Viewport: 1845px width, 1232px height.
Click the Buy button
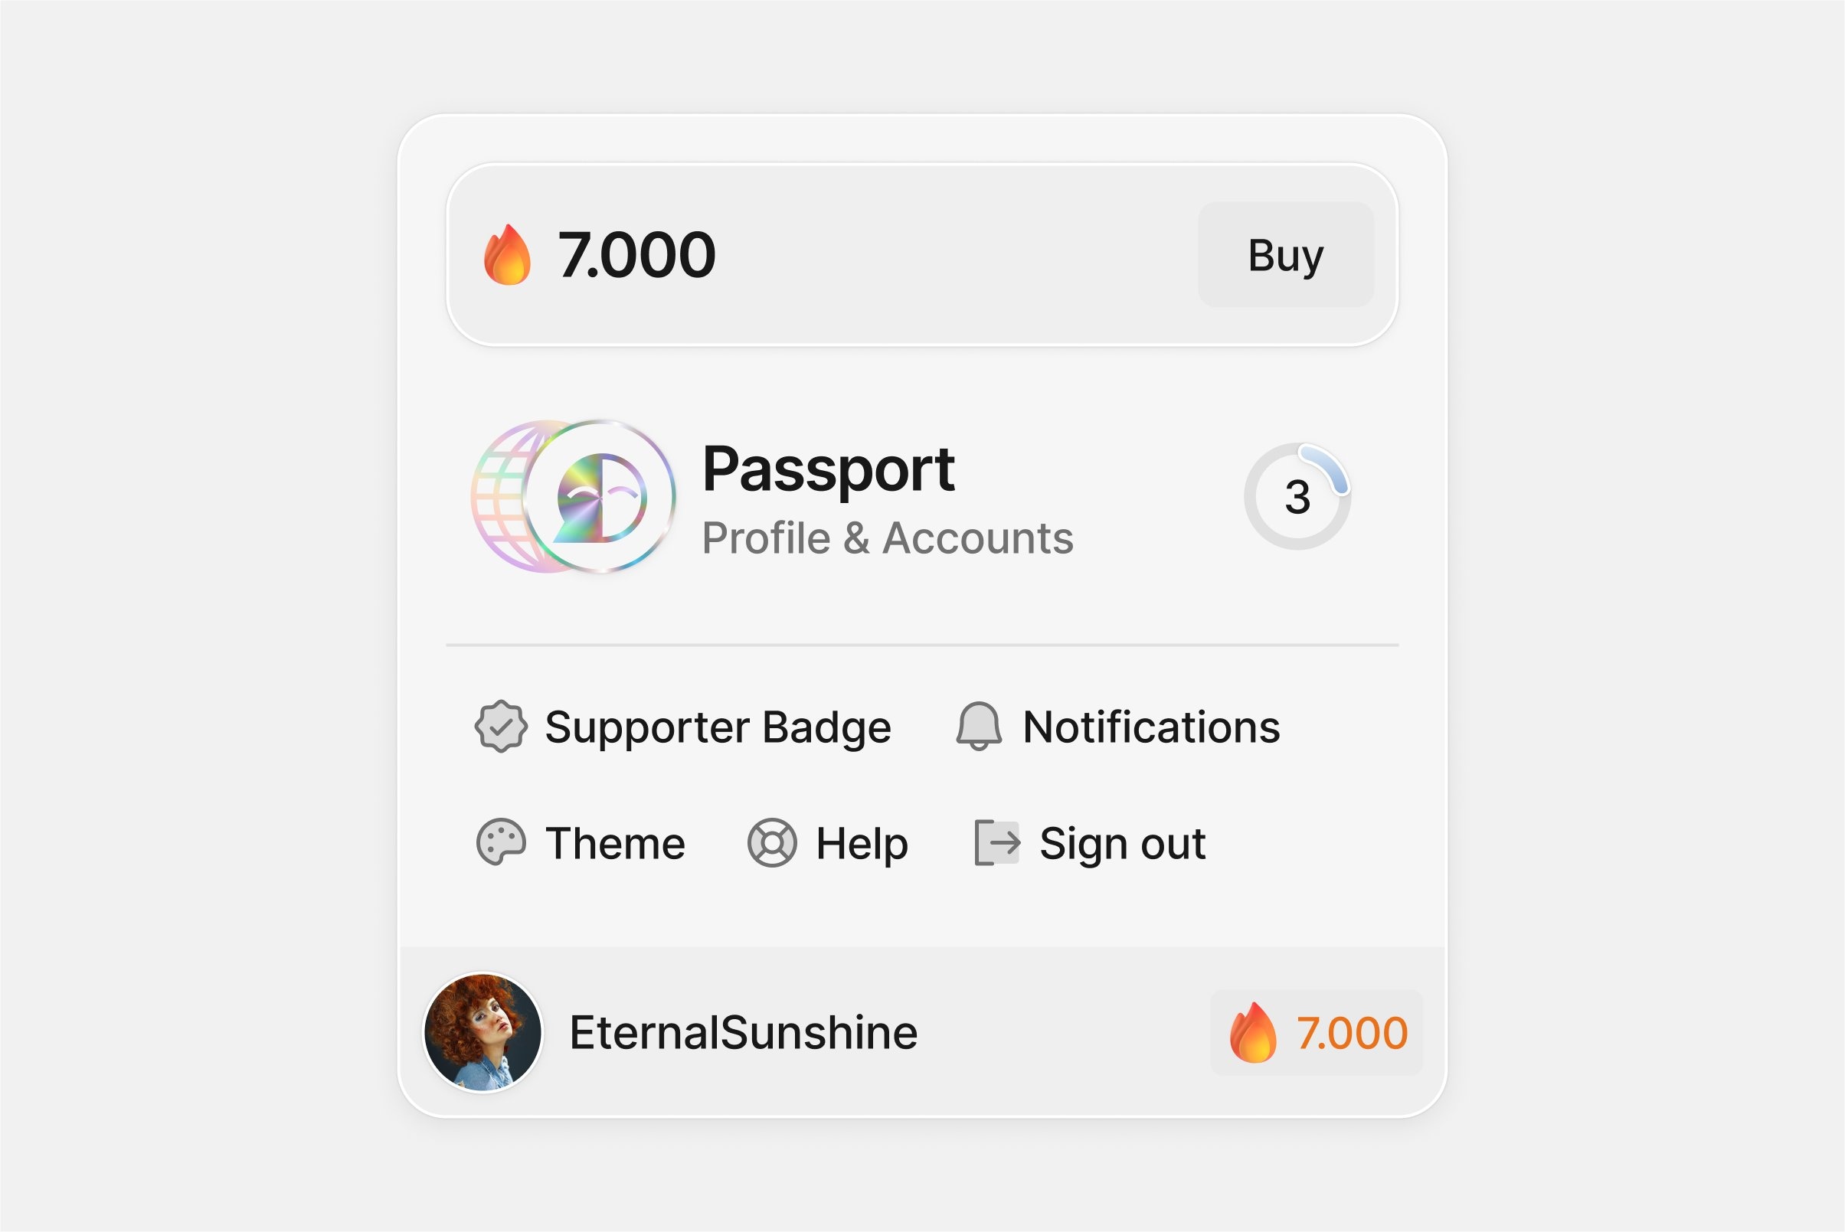tap(1284, 254)
